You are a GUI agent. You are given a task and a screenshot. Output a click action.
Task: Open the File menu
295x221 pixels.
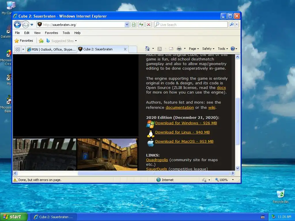tap(17, 33)
